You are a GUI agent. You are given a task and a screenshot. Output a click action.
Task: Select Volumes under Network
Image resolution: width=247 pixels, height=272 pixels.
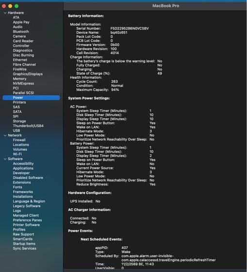(20, 150)
